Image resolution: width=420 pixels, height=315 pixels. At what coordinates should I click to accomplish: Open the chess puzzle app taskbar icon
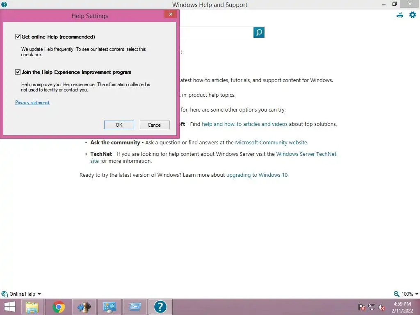[x=84, y=307]
